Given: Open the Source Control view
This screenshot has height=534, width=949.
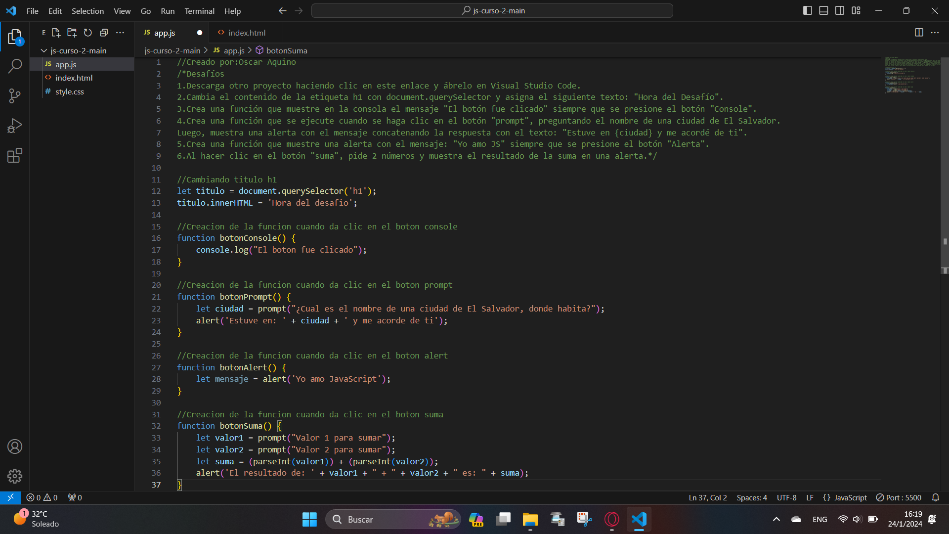Looking at the screenshot, I should click(15, 96).
